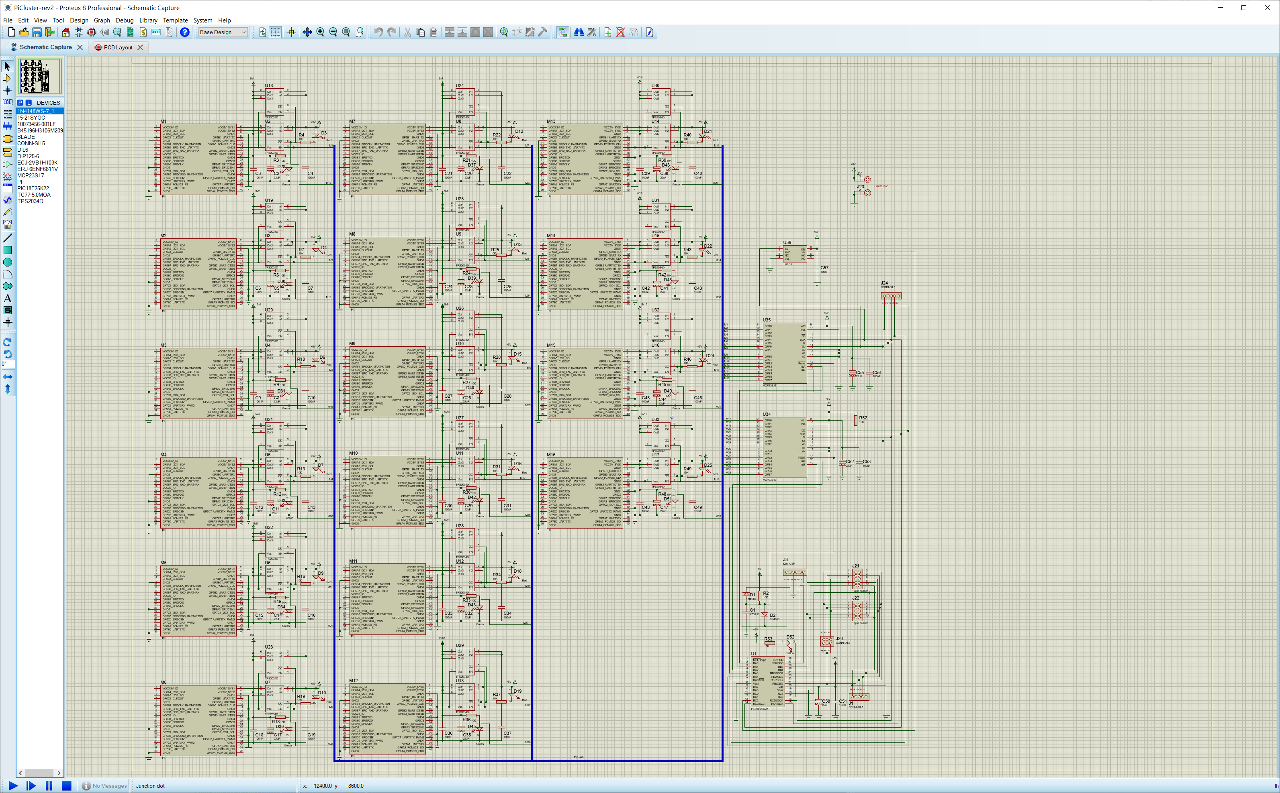Click the 'P' pick devices button
Screen dimensions: 1280x793
coord(20,103)
